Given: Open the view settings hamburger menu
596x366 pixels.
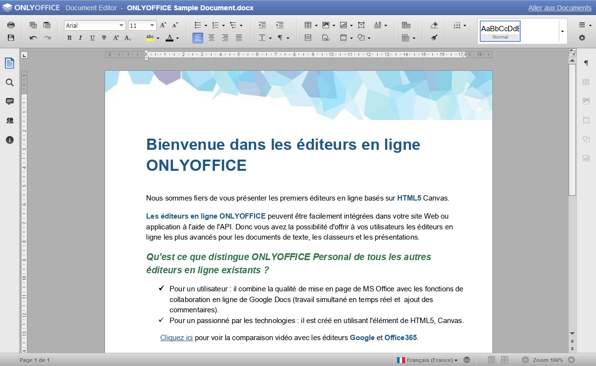Looking at the screenshot, I should point(582,25).
